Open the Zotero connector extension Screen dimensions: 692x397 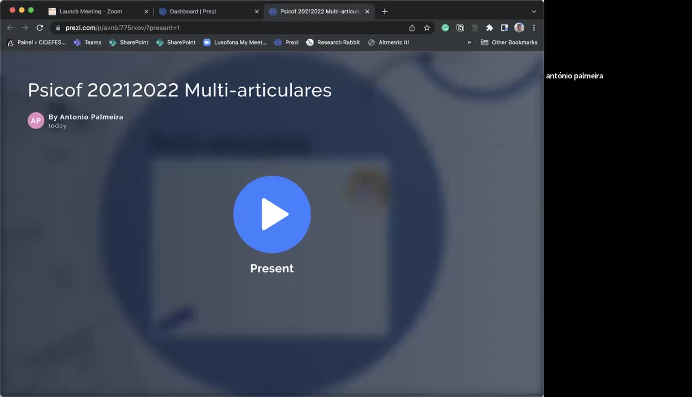click(475, 28)
